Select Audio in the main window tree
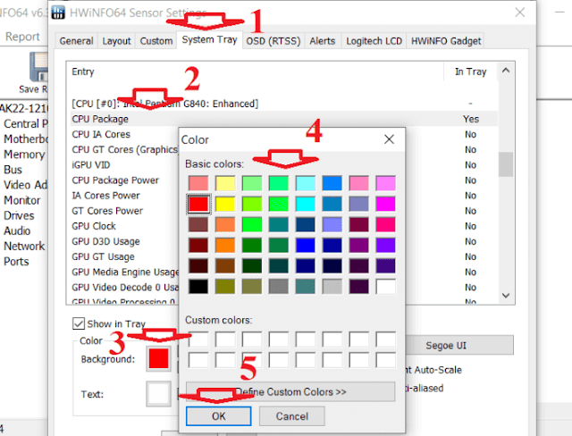Image resolution: width=572 pixels, height=436 pixels. pyautogui.click(x=17, y=231)
